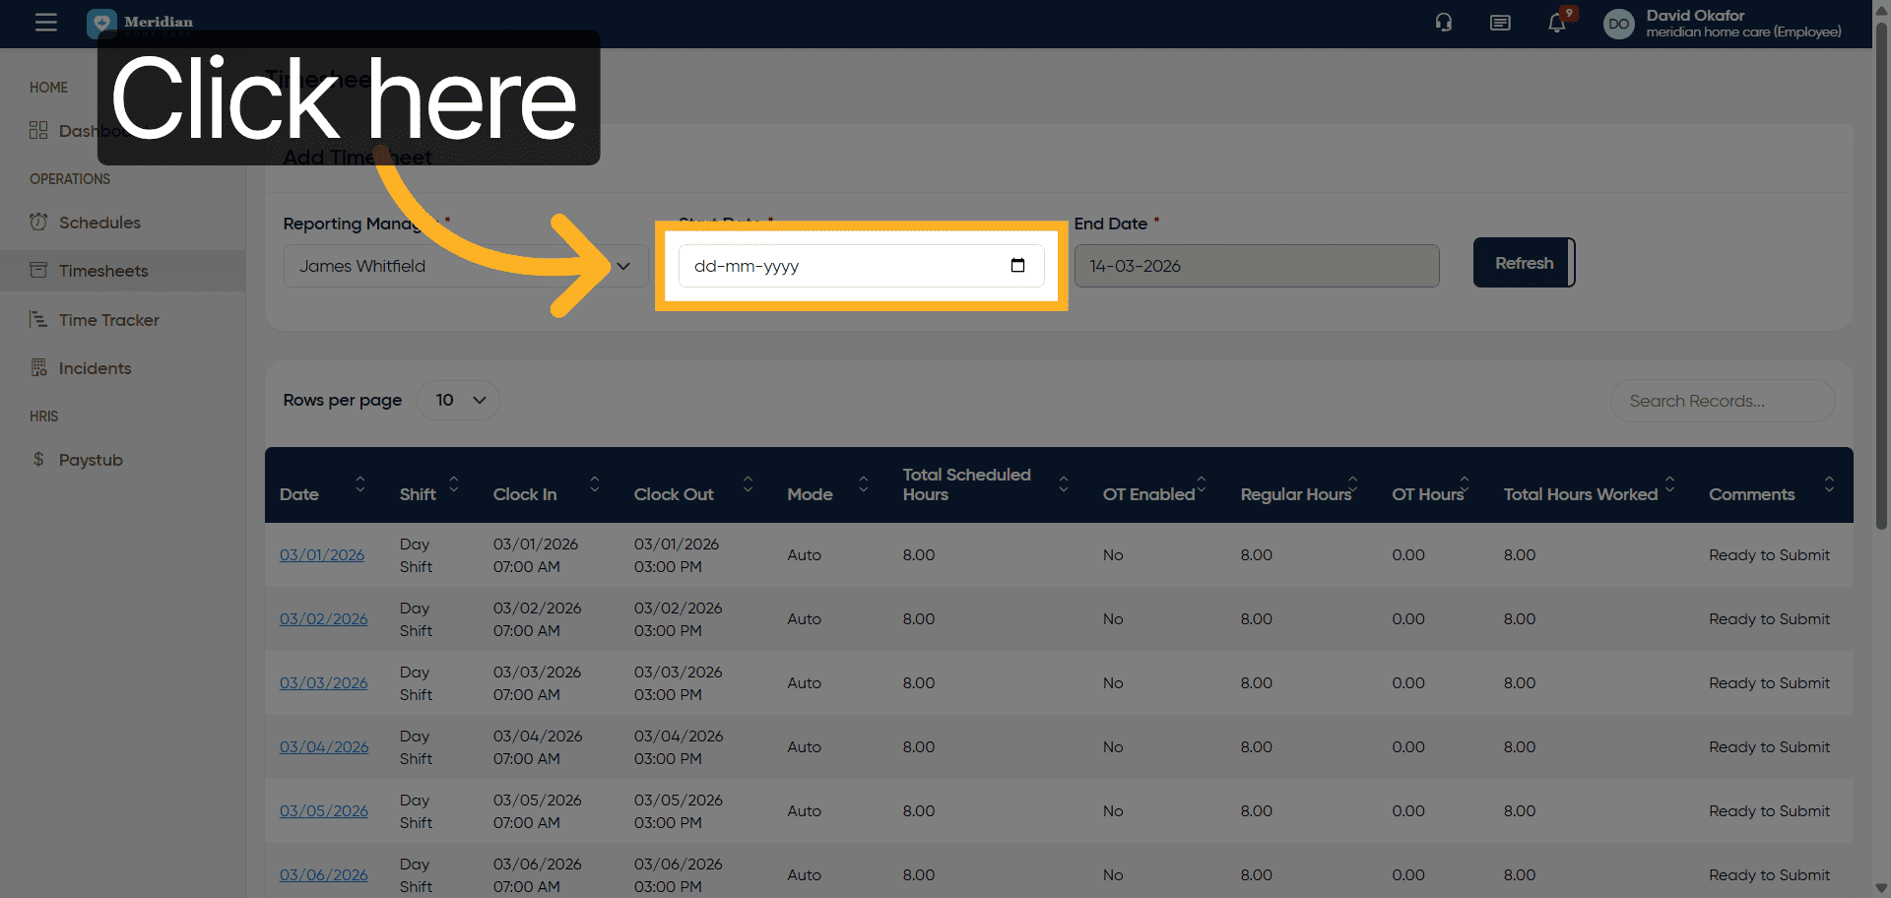This screenshot has height=898, width=1891.
Task: Go to Schedules in sidebar
Action: click(99, 223)
